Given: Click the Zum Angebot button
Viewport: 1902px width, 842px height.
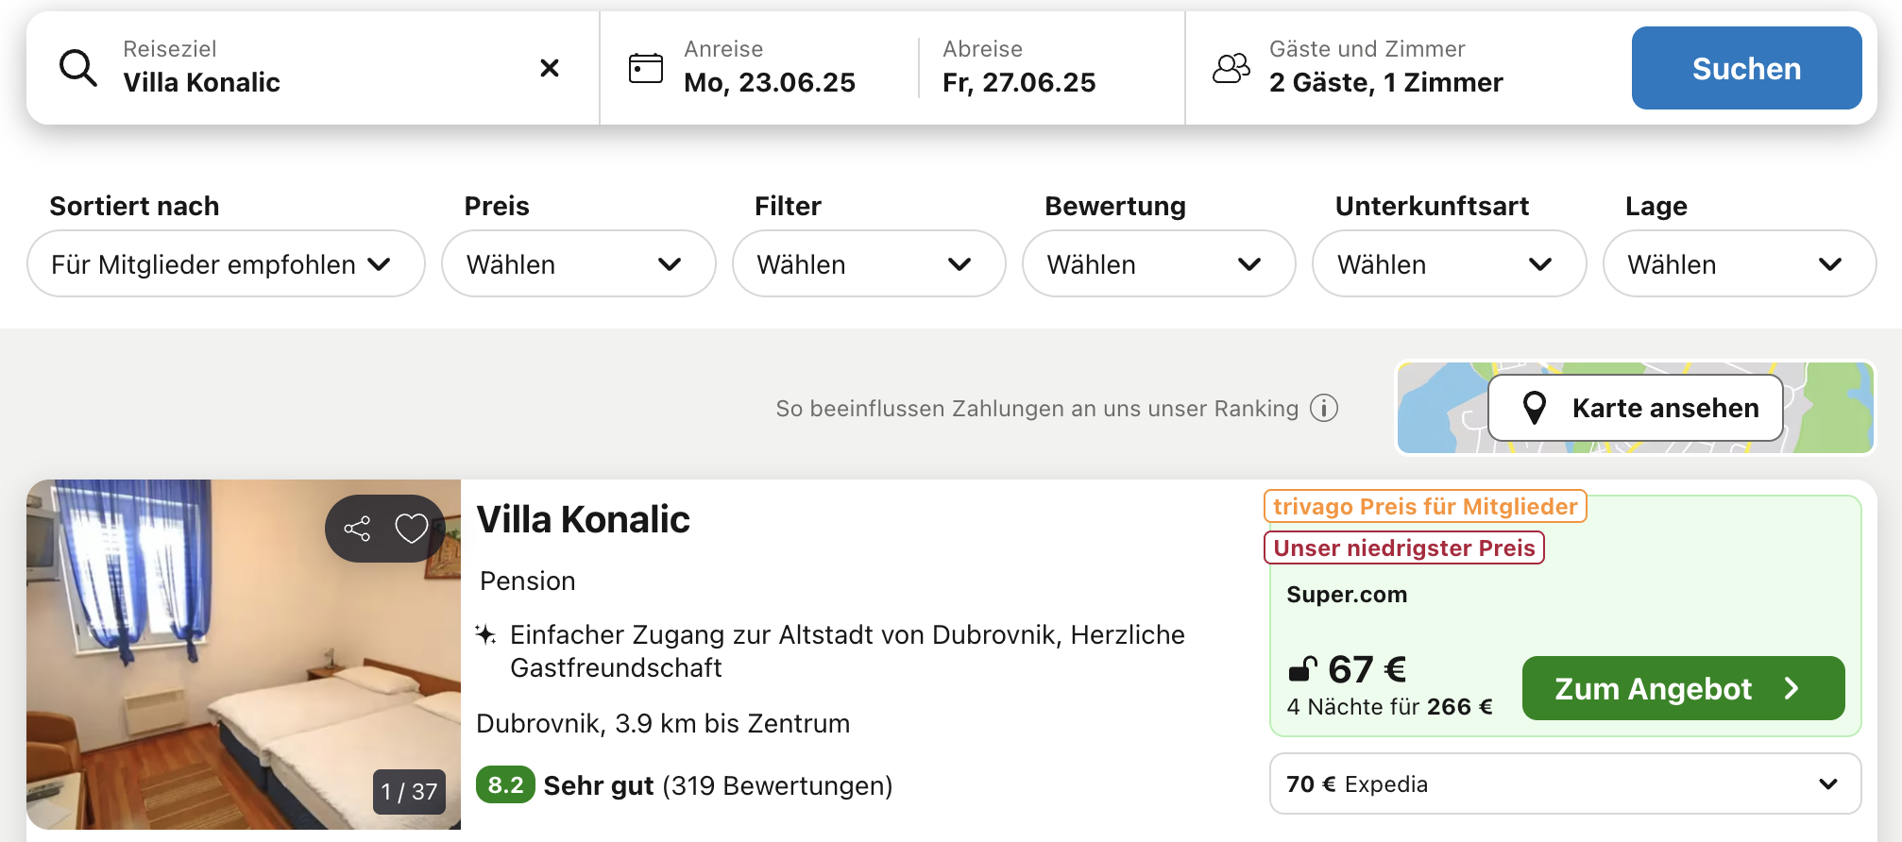Looking at the screenshot, I should [x=1683, y=688].
